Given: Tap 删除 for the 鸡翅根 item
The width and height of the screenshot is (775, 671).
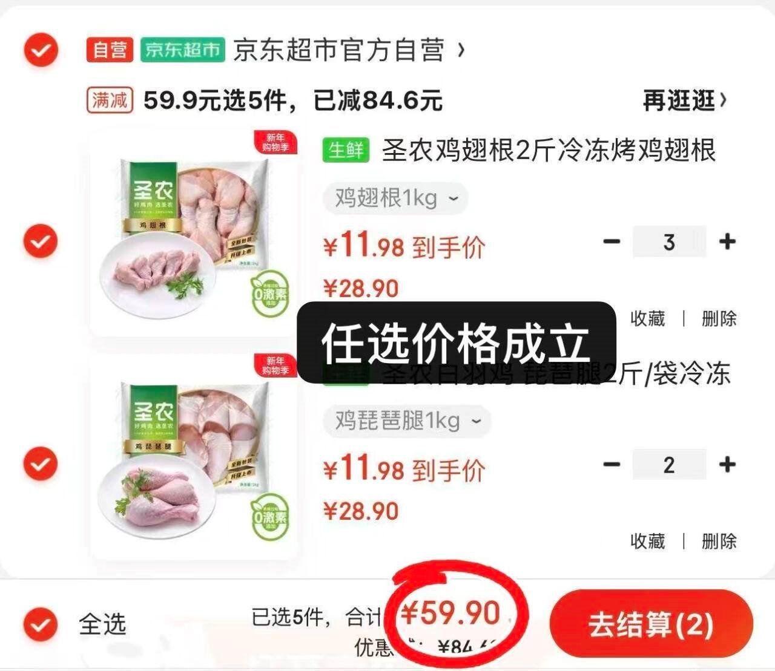Looking at the screenshot, I should click(719, 318).
